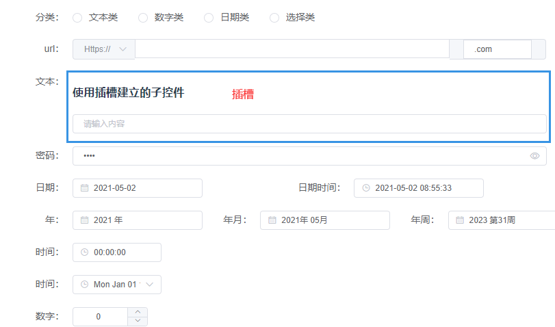The width and height of the screenshot is (555, 327).
Task: Click calendar icon in 年 field
Action: point(84,220)
